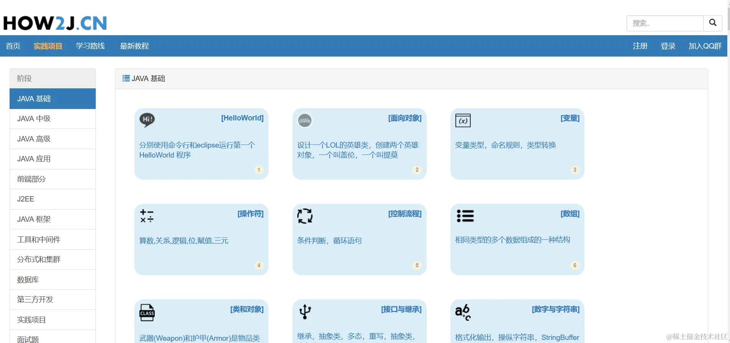Open 最新教程 in the nav bar

(x=134, y=46)
